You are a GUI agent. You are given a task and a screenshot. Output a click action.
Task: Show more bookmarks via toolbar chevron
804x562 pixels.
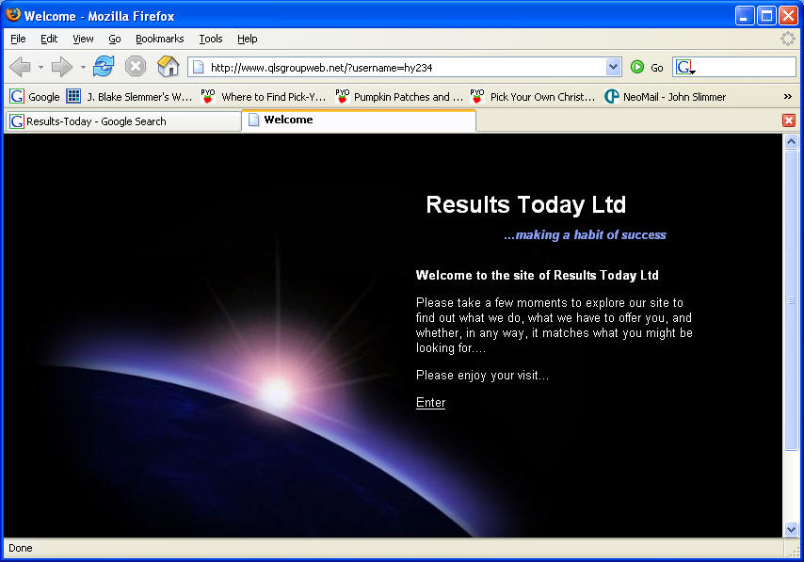click(x=787, y=97)
